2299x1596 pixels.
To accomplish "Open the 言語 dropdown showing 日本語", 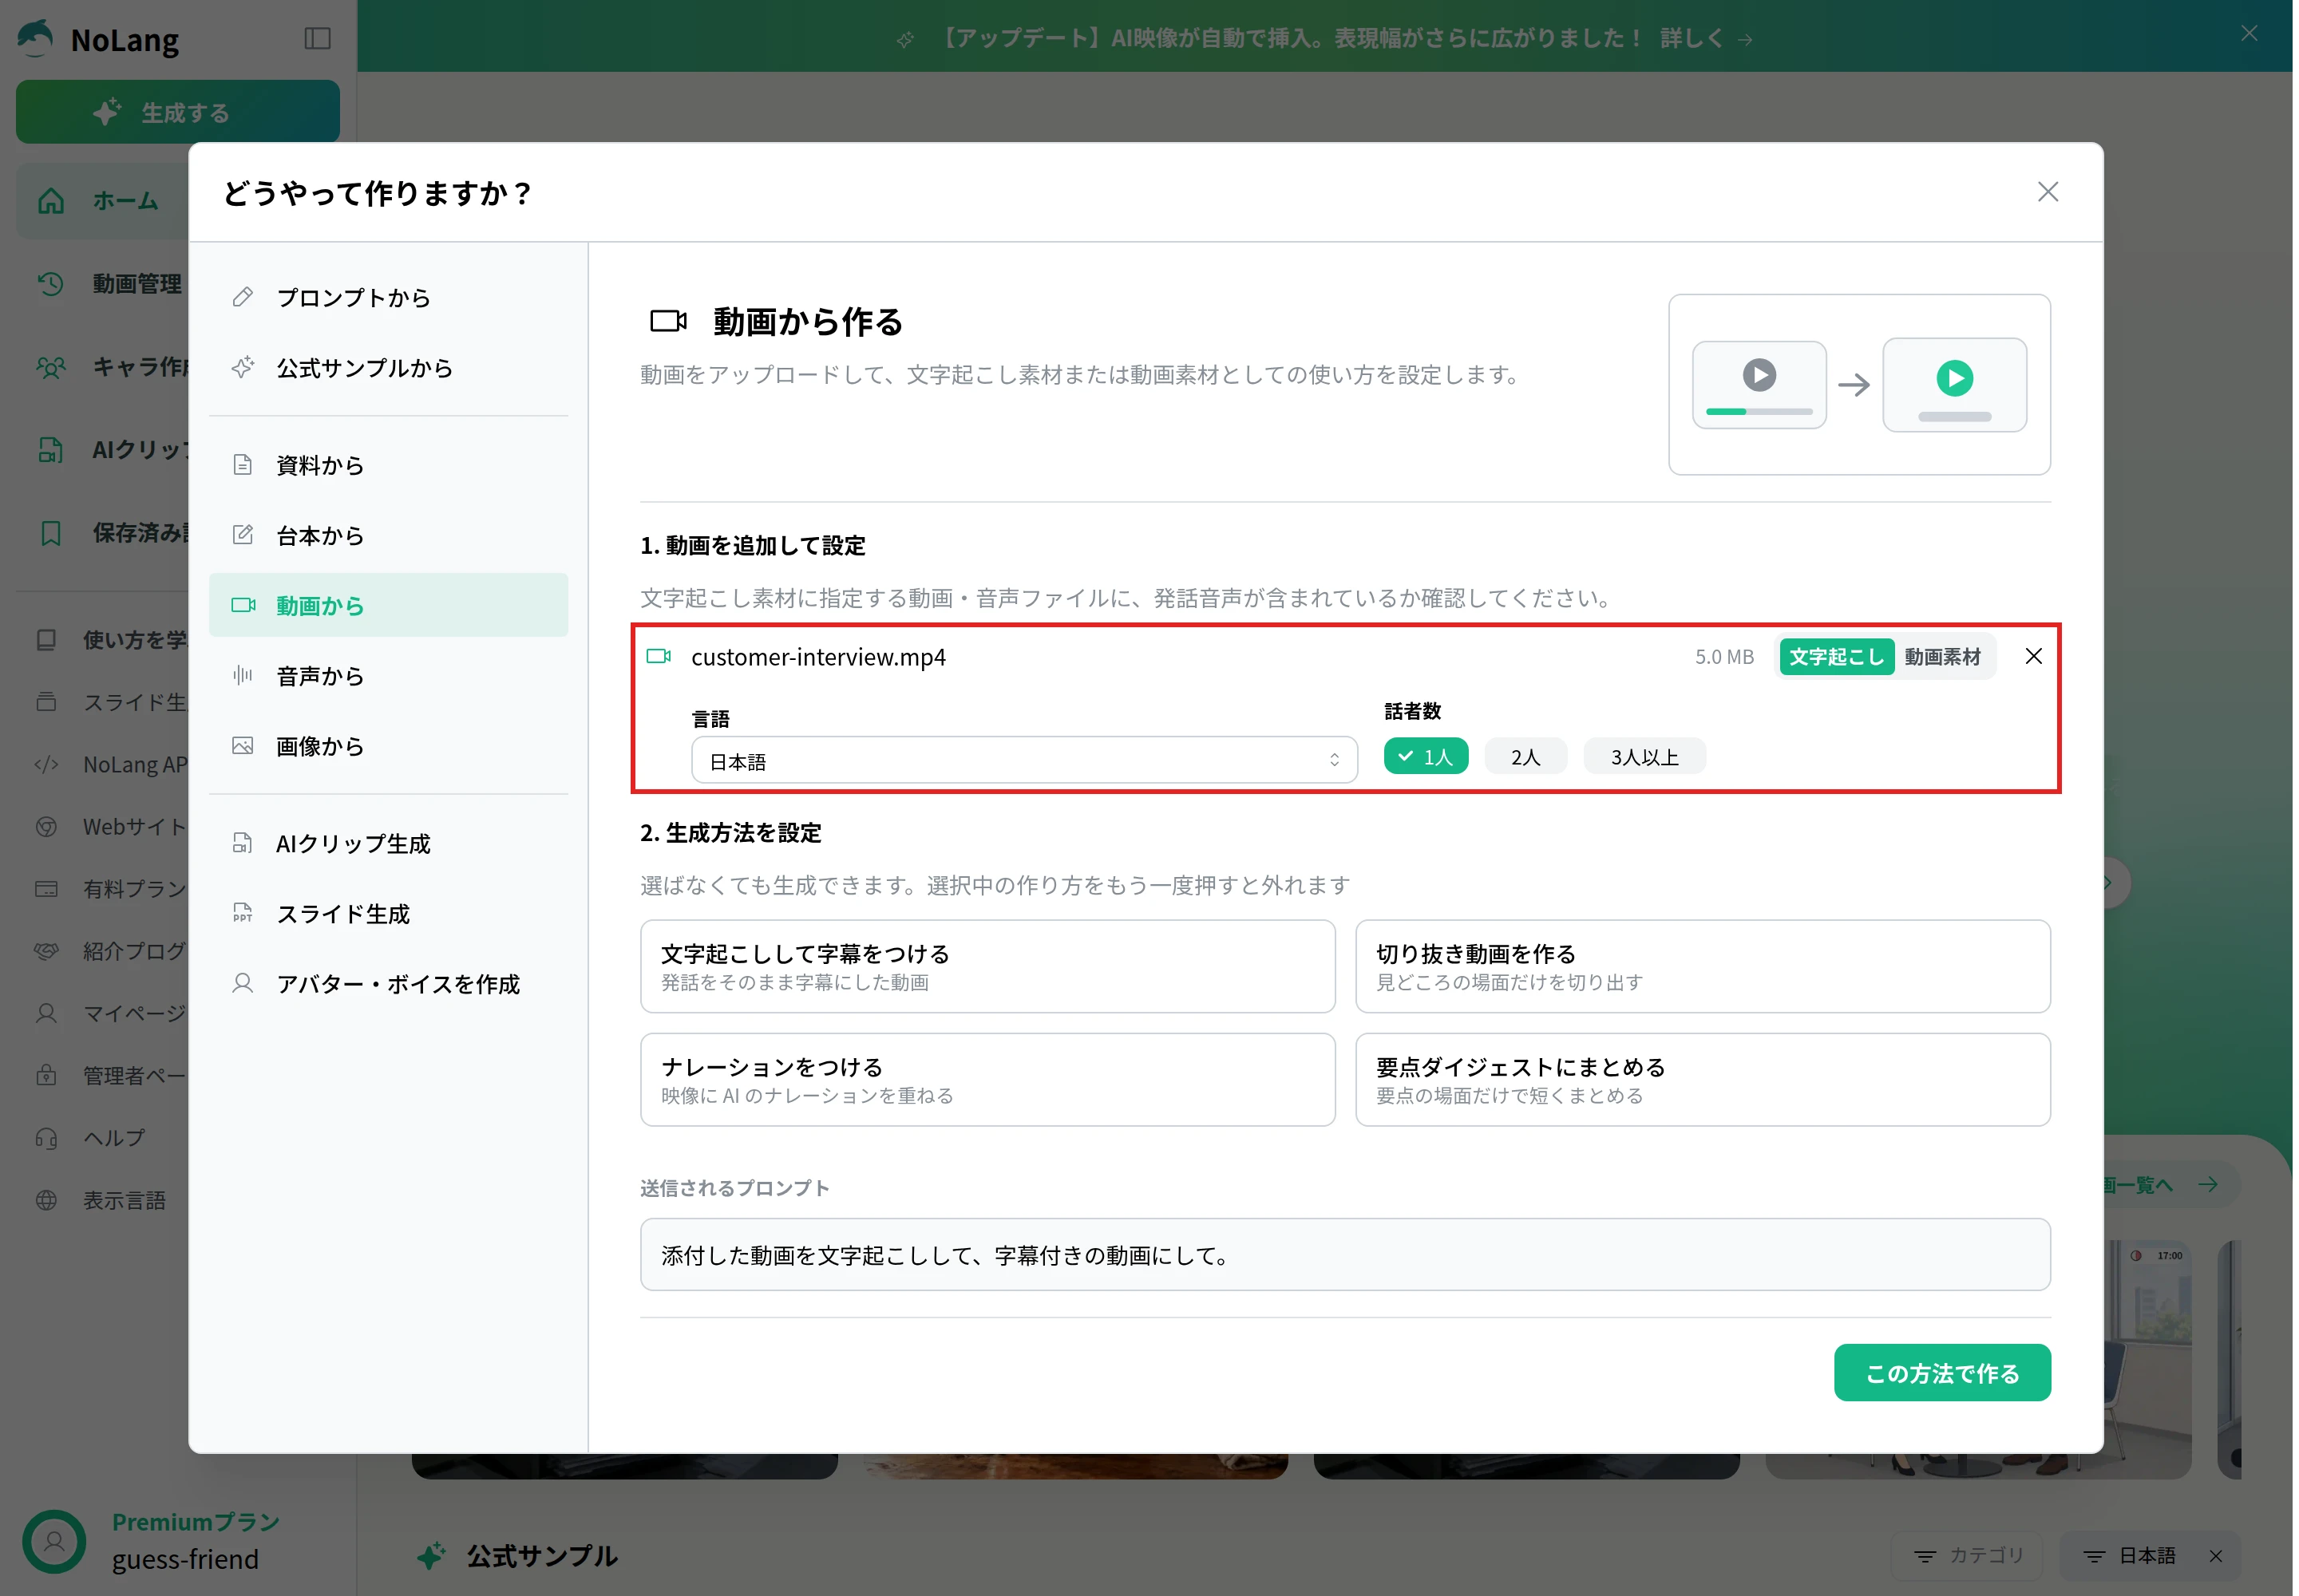I will [x=1023, y=761].
